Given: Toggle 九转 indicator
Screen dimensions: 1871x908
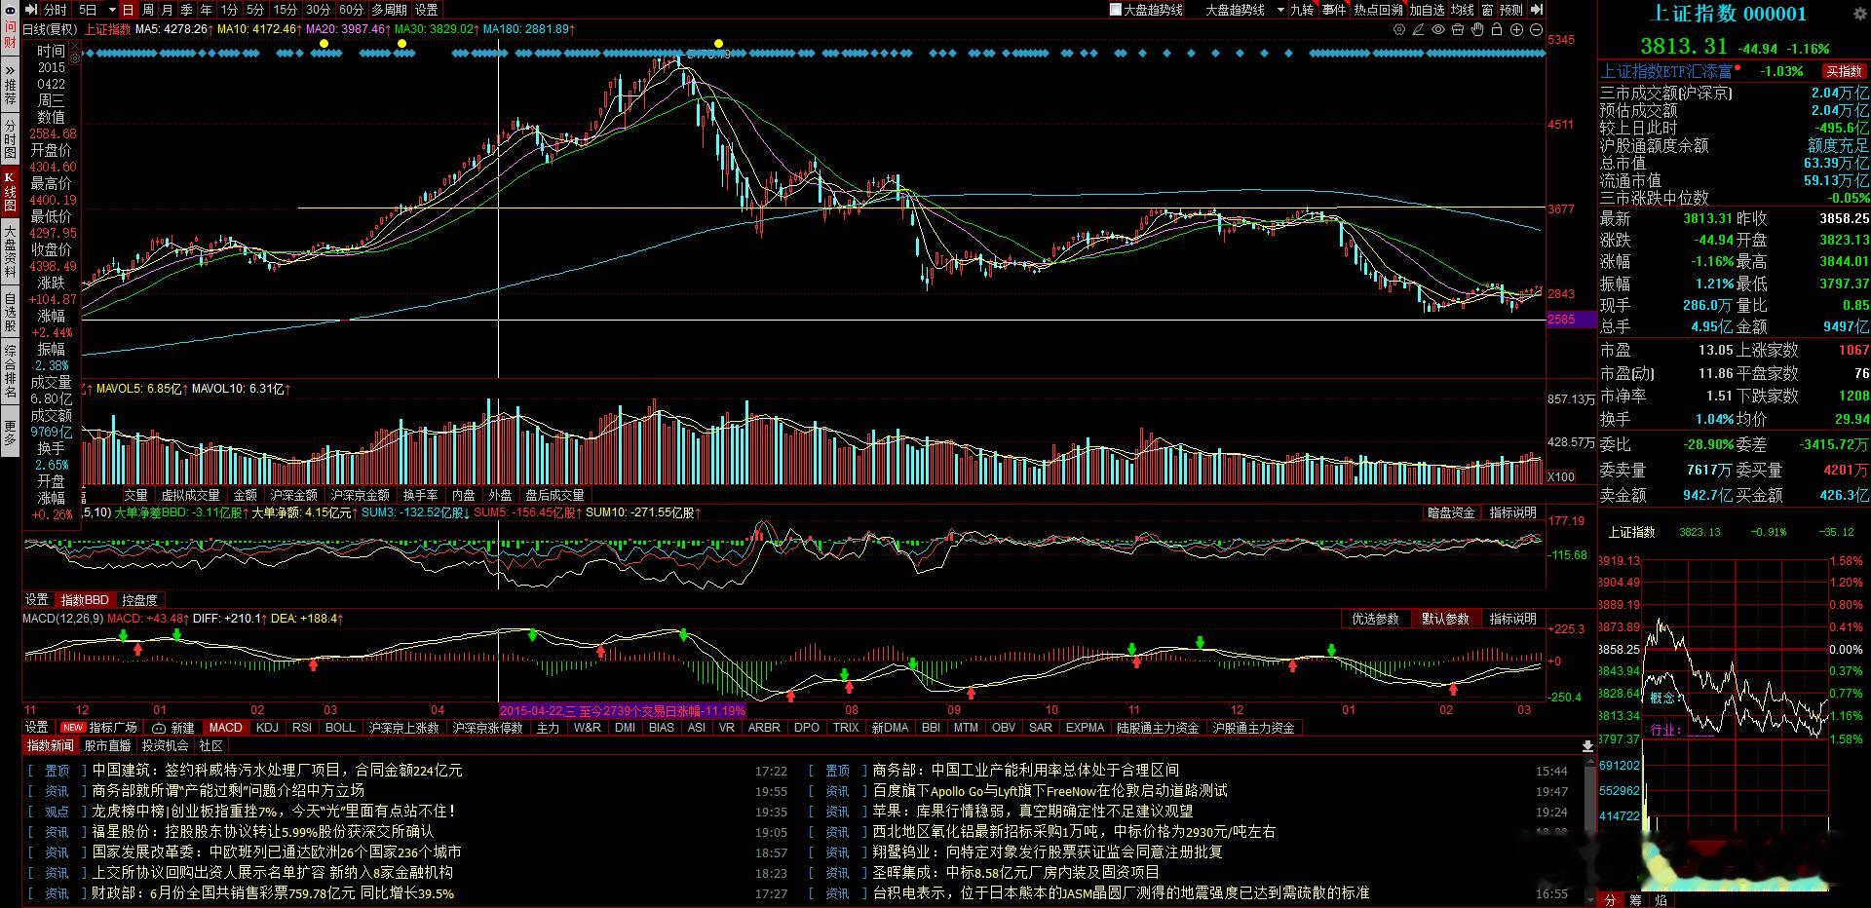Looking at the screenshot, I should click(x=1302, y=10).
